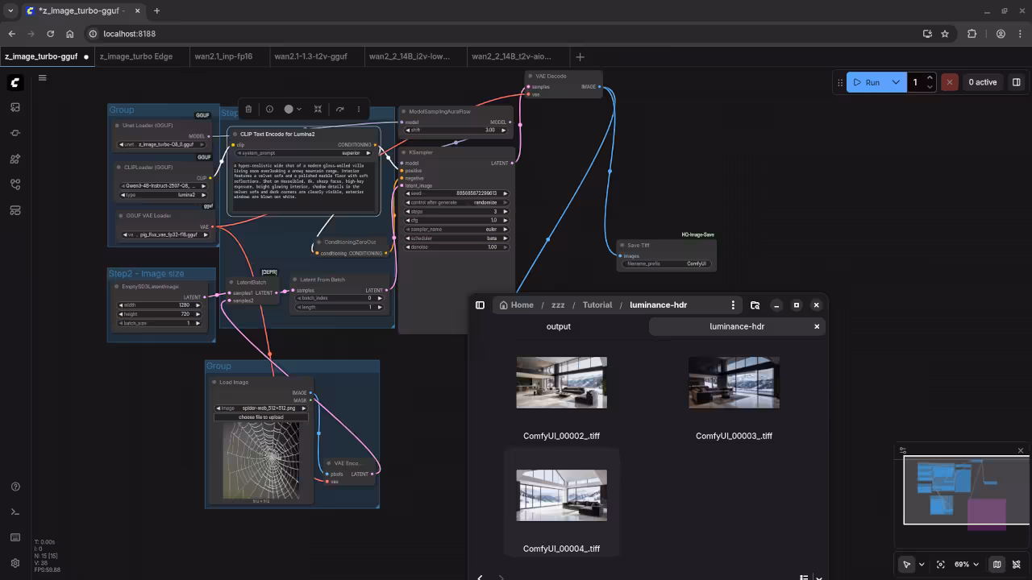Open help icon in left sidebar
Viewport: 1032px width, 580px height.
point(15,487)
